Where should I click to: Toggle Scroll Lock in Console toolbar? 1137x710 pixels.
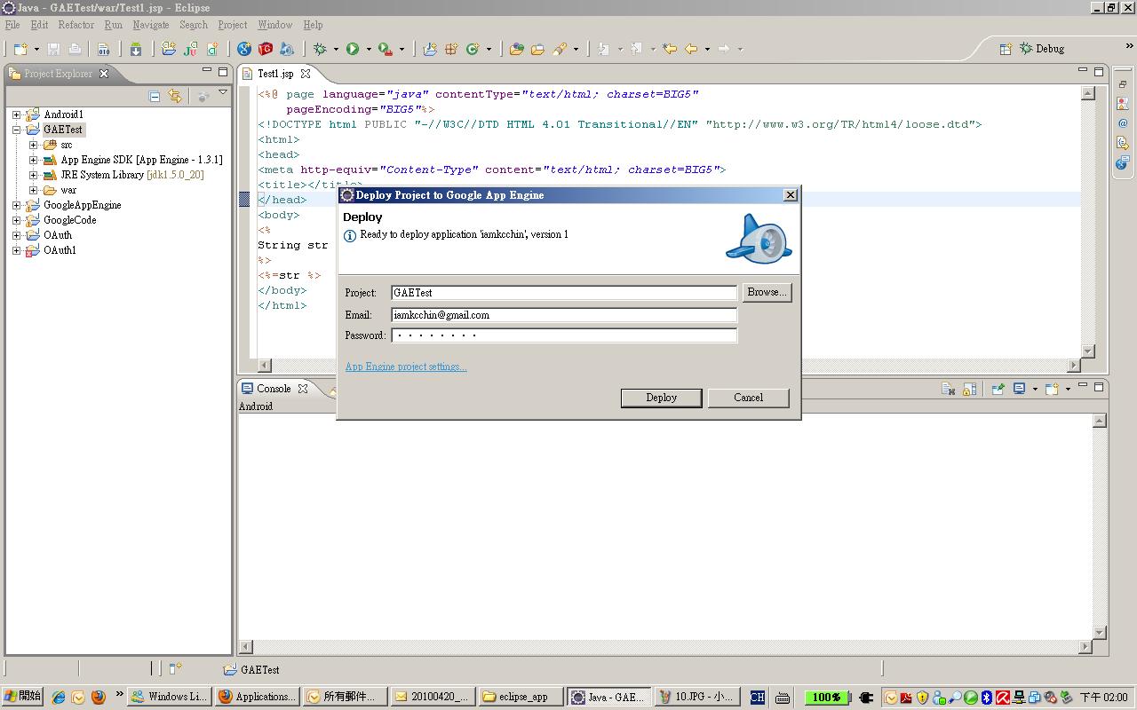click(x=969, y=389)
